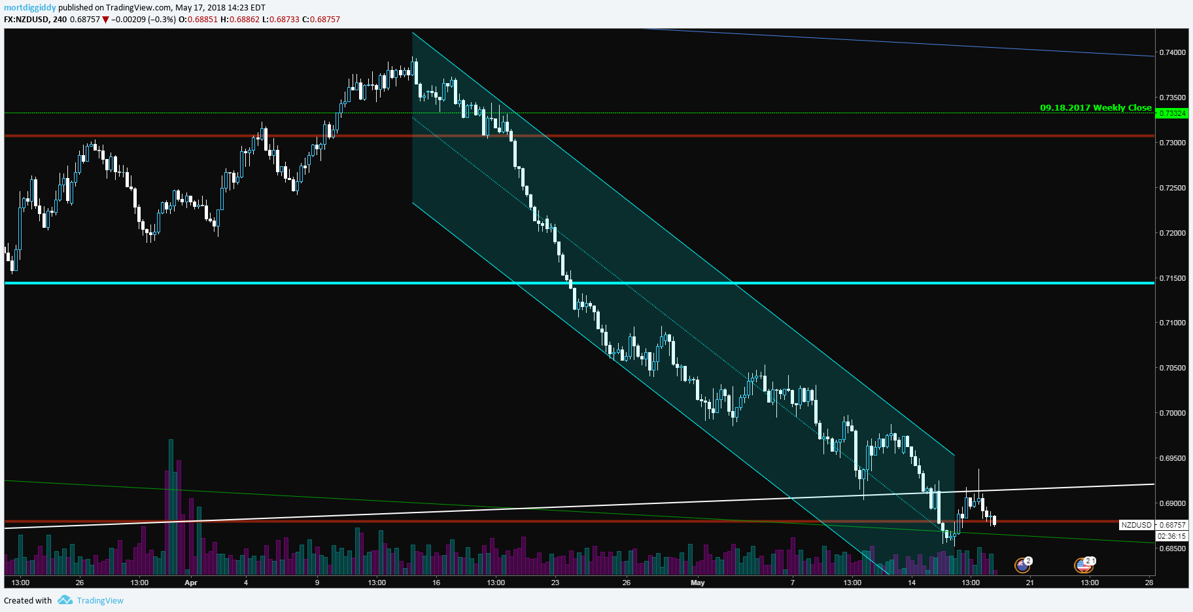Screen dimensions: 1193x612
Task: Click the 0.68500 price scale label
Action: coord(1172,549)
